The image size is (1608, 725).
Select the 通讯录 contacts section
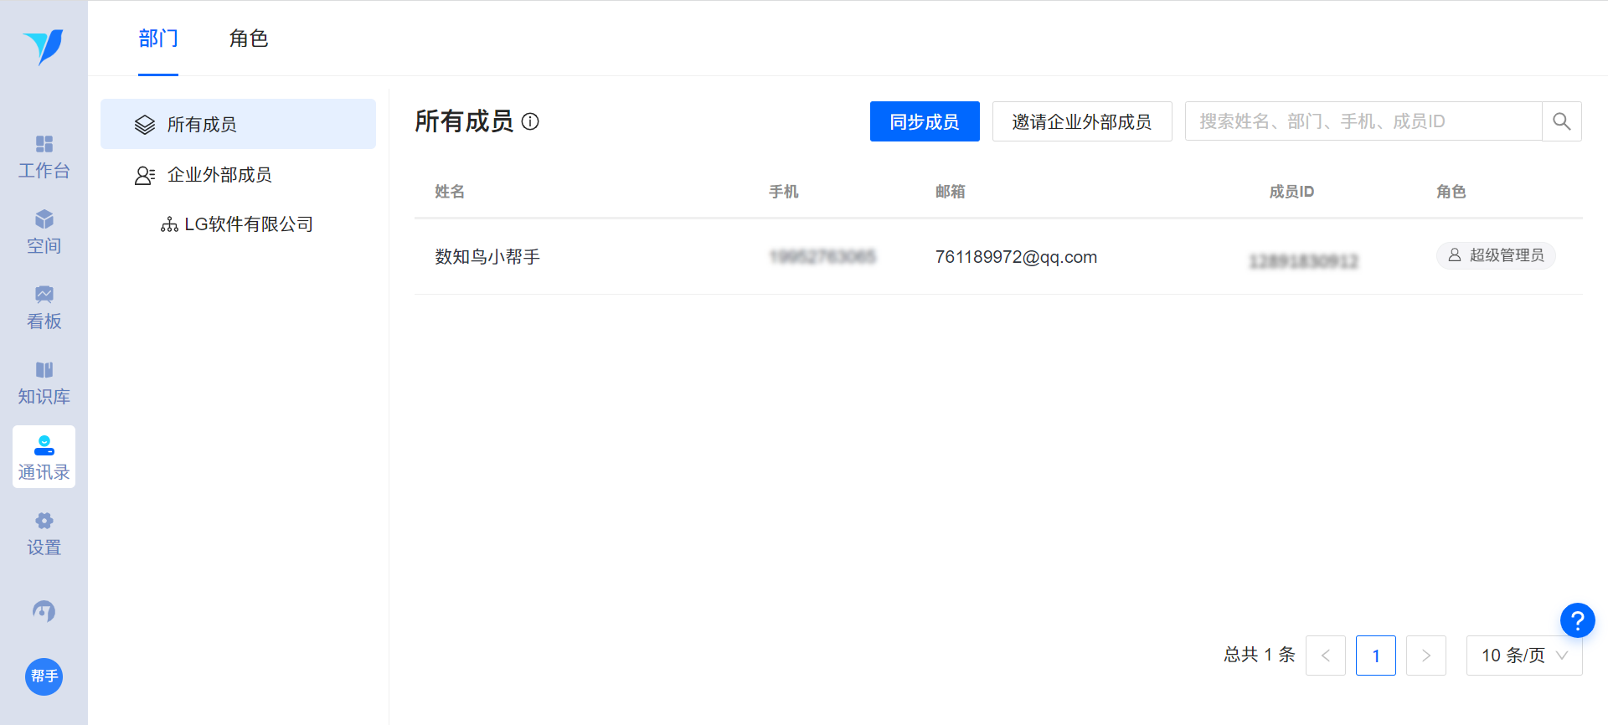pos(44,457)
